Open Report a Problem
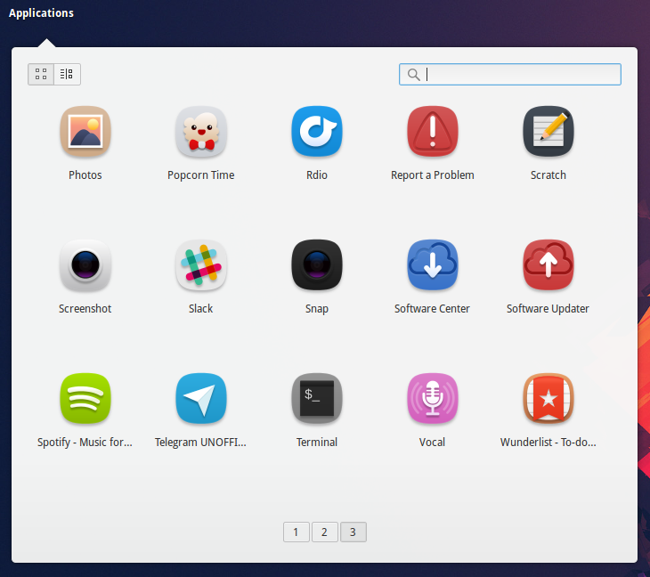 click(x=433, y=132)
